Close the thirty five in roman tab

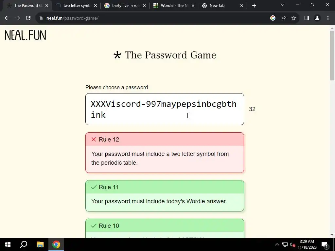[x=144, y=6]
